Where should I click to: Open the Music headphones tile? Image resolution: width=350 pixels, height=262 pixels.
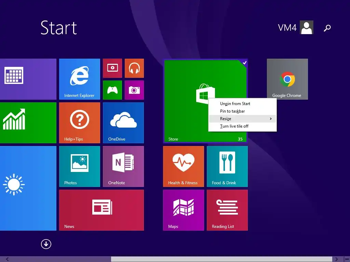(134, 68)
